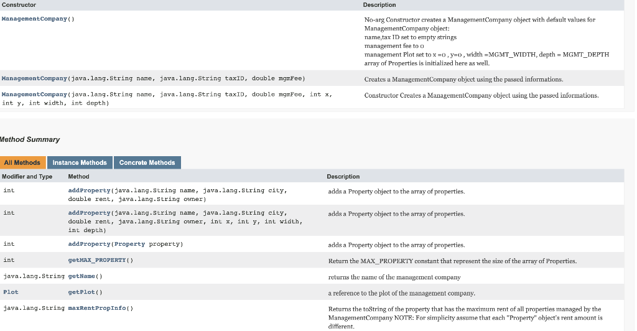637x331 pixels.
Task: Open addProperty(name, city, rent, owner) method link
Action: [89, 190]
